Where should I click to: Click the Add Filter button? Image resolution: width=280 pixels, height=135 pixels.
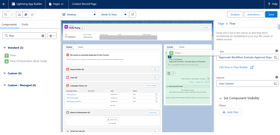coord(230,112)
